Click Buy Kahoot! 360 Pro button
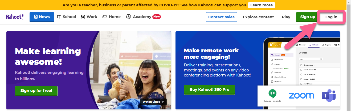This screenshot has width=351, height=111. pyautogui.click(x=209, y=90)
